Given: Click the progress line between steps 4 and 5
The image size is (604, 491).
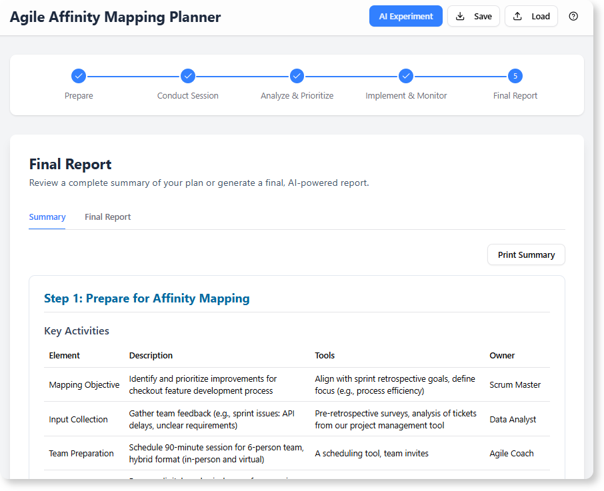Looking at the screenshot, I should (x=460, y=76).
